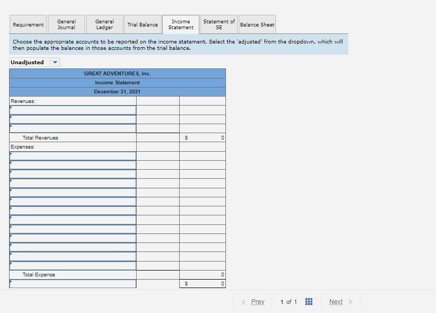Screen dimensions: 436x313
Task: Open the Unadjusted dropdown
Action: [33, 62]
